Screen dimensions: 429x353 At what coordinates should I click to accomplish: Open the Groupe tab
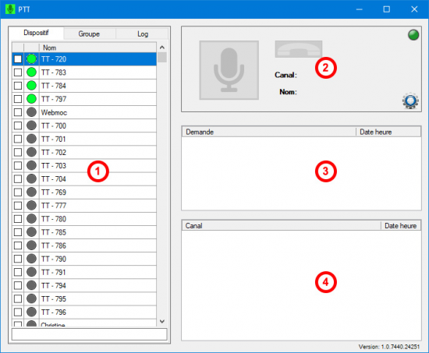[x=89, y=34]
